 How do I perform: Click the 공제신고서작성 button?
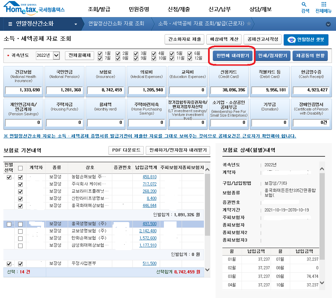pos(263,39)
